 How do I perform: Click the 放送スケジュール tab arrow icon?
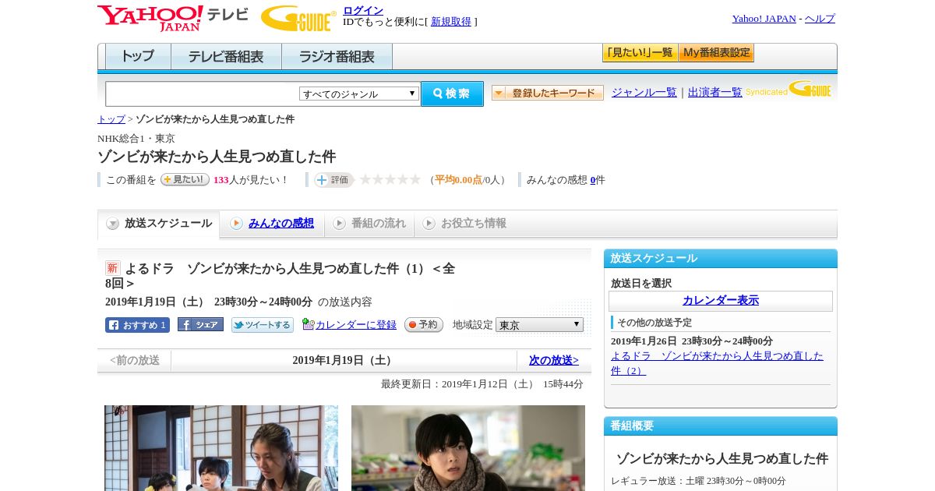(113, 224)
